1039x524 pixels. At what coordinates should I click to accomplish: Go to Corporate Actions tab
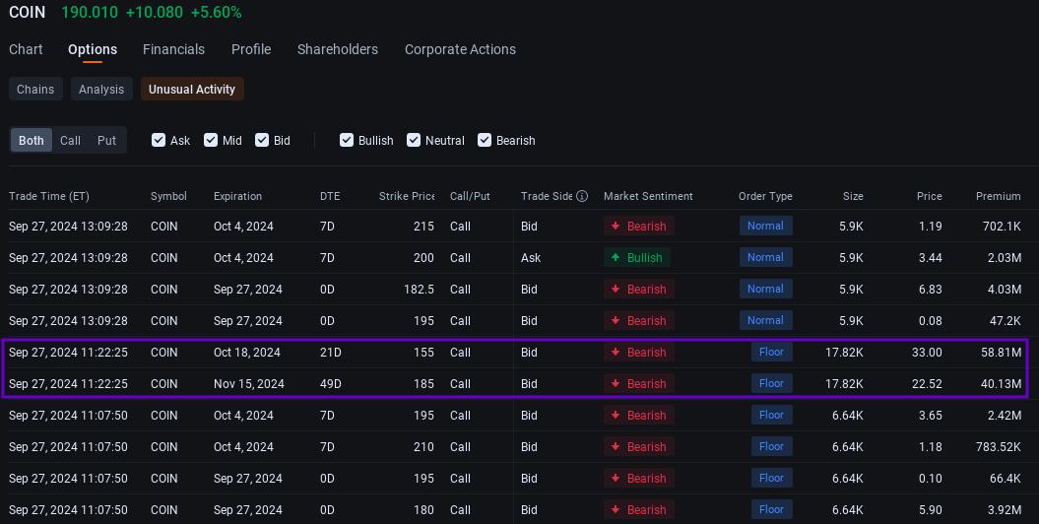point(461,49)
